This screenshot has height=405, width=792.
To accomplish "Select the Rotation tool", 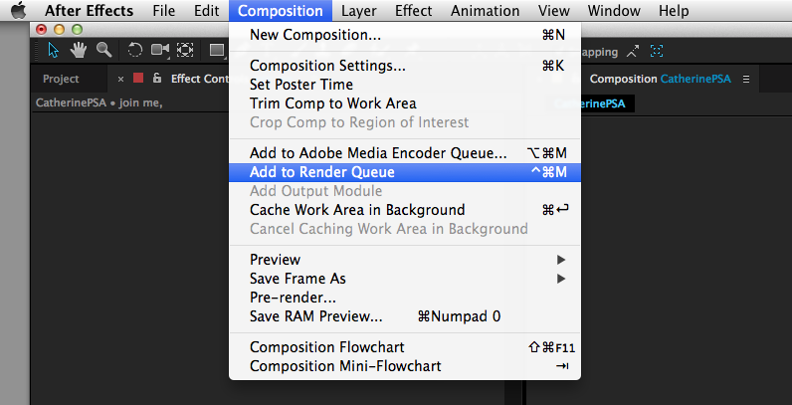I will [x=135, y=50].
